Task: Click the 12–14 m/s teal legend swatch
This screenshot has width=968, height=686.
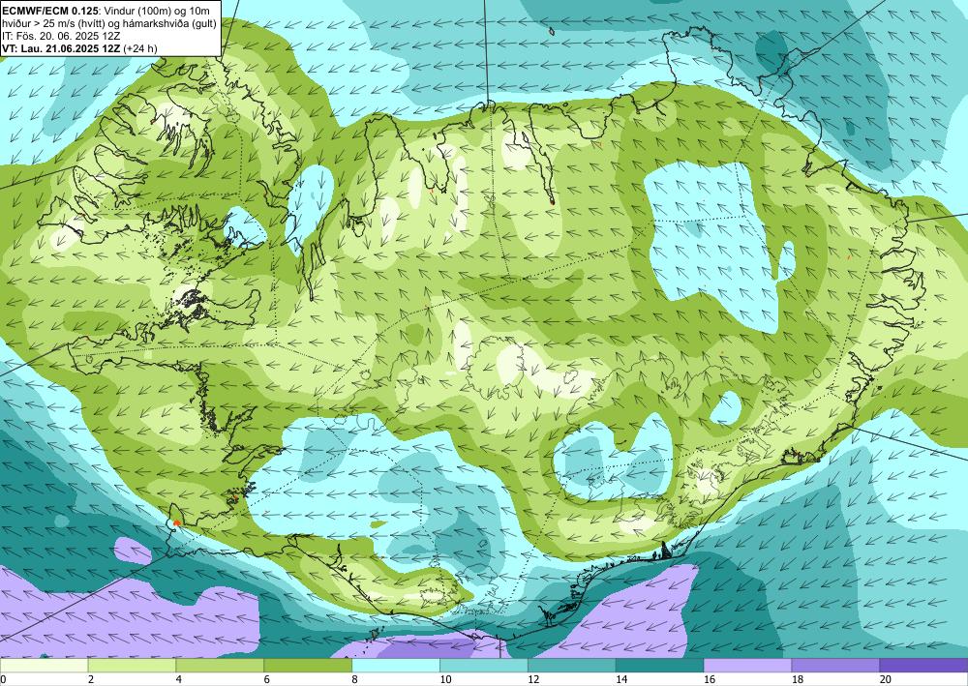Action: point(572,666)
